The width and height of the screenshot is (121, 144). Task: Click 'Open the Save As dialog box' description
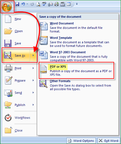(x=80, y=87)
